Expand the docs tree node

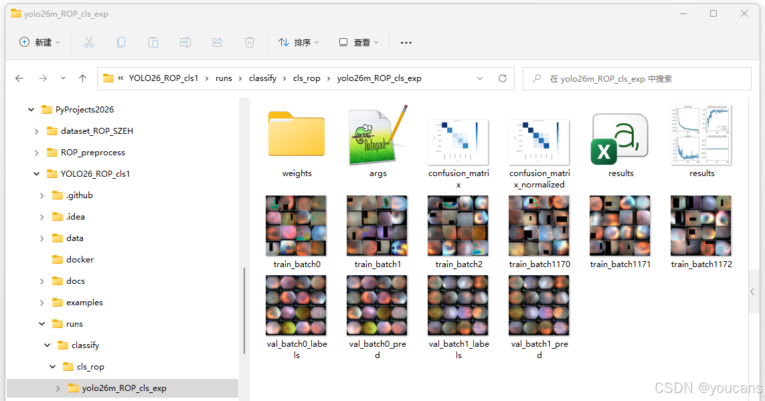point(42,281)
